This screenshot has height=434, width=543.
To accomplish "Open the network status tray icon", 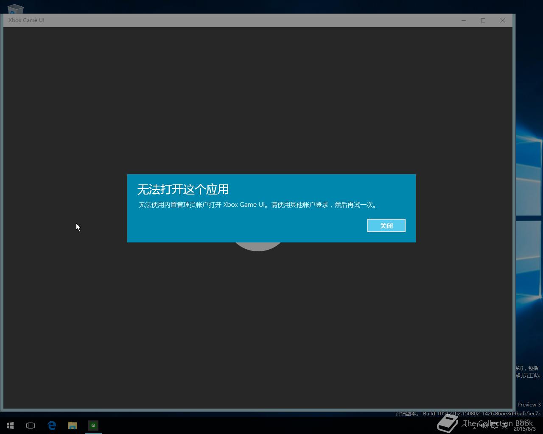I will [474, 425].
